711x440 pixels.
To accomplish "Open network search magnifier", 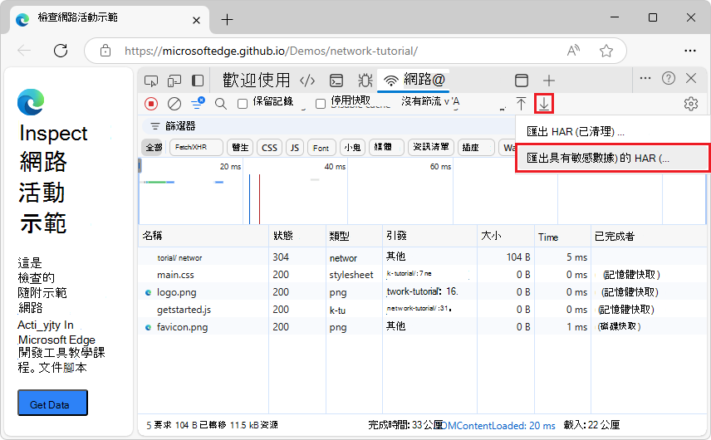I will [221, 104].
